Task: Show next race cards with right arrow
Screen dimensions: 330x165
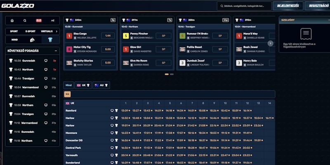Action: pos(271,43)
